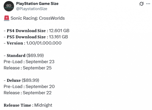Open the PlayStation Game Size profile avatar
This screenshot has width=152, height=110.
[9, 6]
